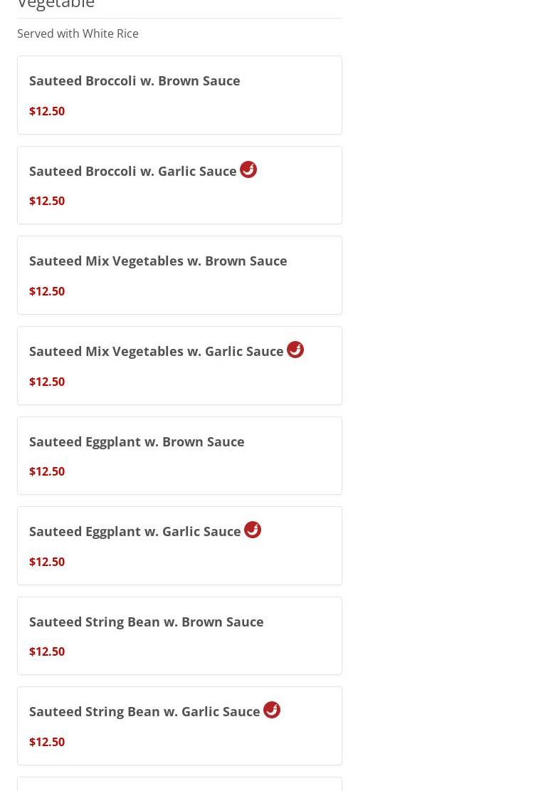Viewport: 548px width, 791px height.
Task: Click the Served with White Rice note
Action: coord(78,33)
